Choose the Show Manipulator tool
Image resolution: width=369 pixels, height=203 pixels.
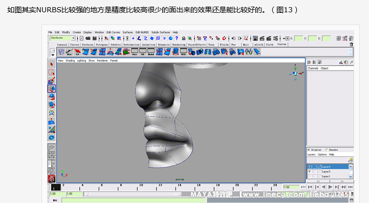(52, 129)
